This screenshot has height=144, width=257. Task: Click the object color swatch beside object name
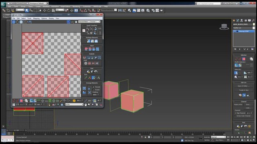(254, 24)
